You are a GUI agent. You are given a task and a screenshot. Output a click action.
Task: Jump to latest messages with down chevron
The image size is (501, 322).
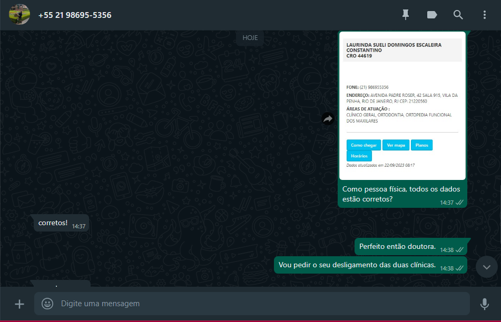(486, 267)
